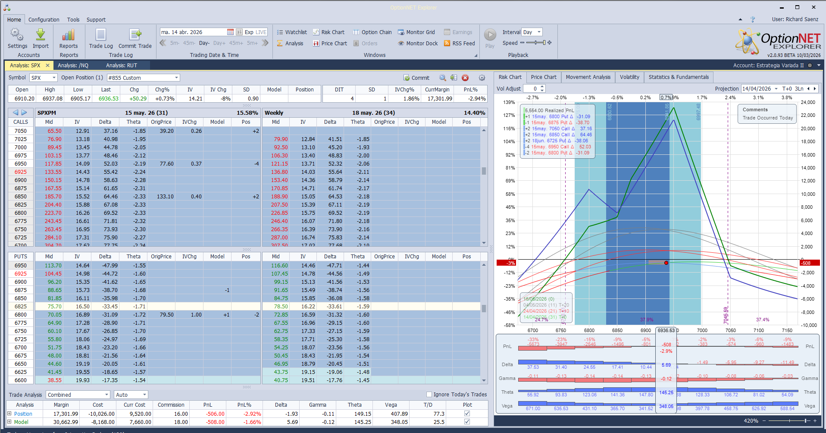Toggle LIVE mode in date bar
The width and height of the screenshot is (826, 433).
pyautogui.click(x=261, y=32)
